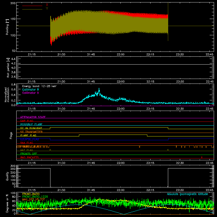Click '22:00' under the Roll period plot
217x217 pixels.
(120, 82)
